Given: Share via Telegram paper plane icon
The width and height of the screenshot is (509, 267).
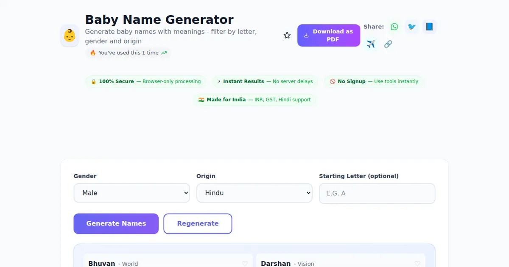Looking at the screenshot, I should pos(371,44).
